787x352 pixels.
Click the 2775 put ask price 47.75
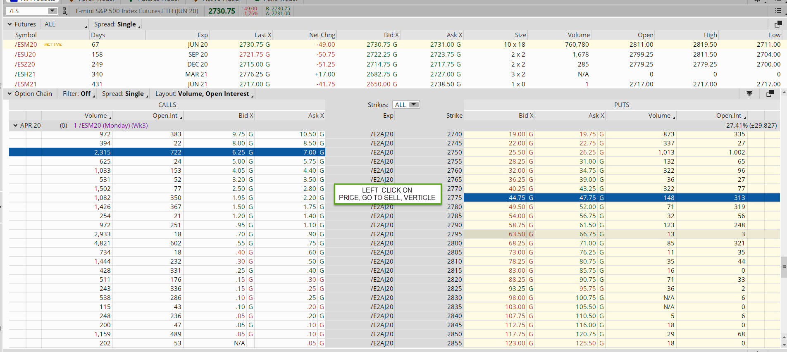tap(587, 198)
